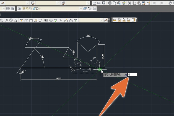Click the My Workspace icon

click(12, 9)
